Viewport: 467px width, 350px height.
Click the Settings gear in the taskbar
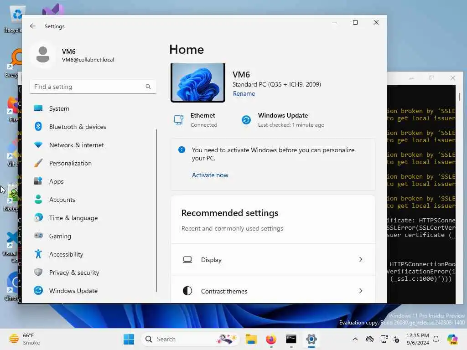pos(311,339)
